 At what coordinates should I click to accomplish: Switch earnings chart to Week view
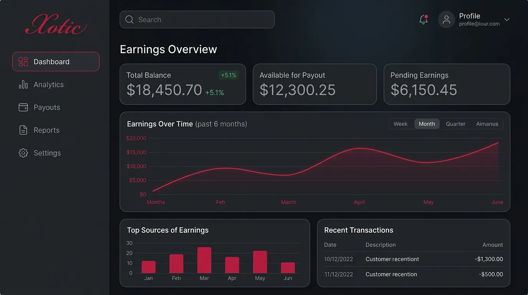[x=400, y=124]
